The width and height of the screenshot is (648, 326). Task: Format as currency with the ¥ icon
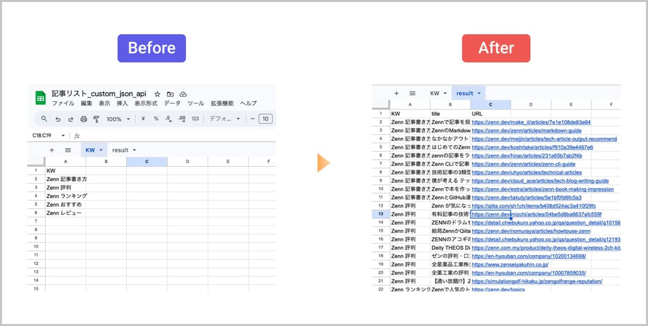click(x=143, y=119)
